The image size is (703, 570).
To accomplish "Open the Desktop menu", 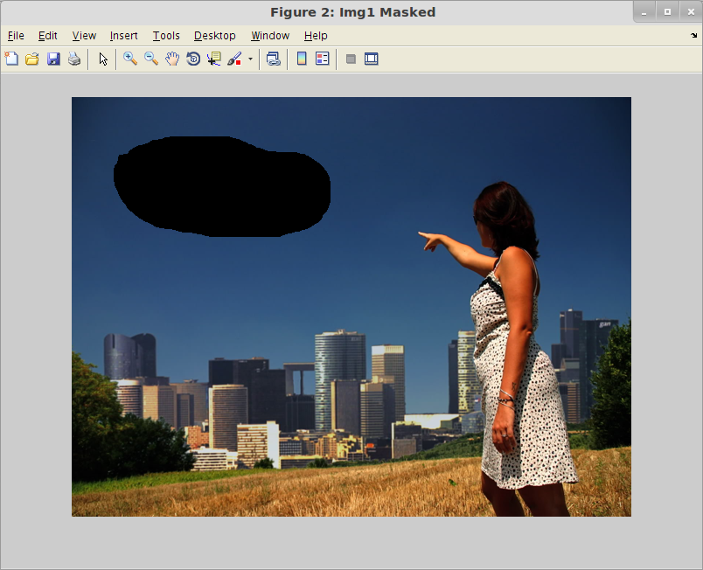I will 215,35.
